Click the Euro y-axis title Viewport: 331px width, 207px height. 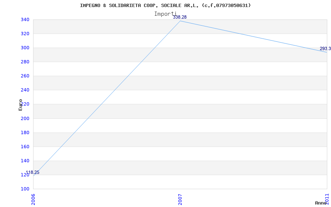tap(20, 105)
